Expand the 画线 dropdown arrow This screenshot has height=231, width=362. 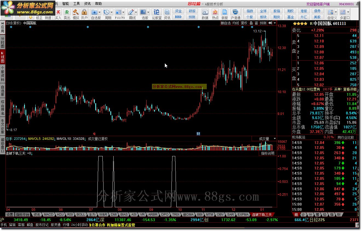point(136,12)
